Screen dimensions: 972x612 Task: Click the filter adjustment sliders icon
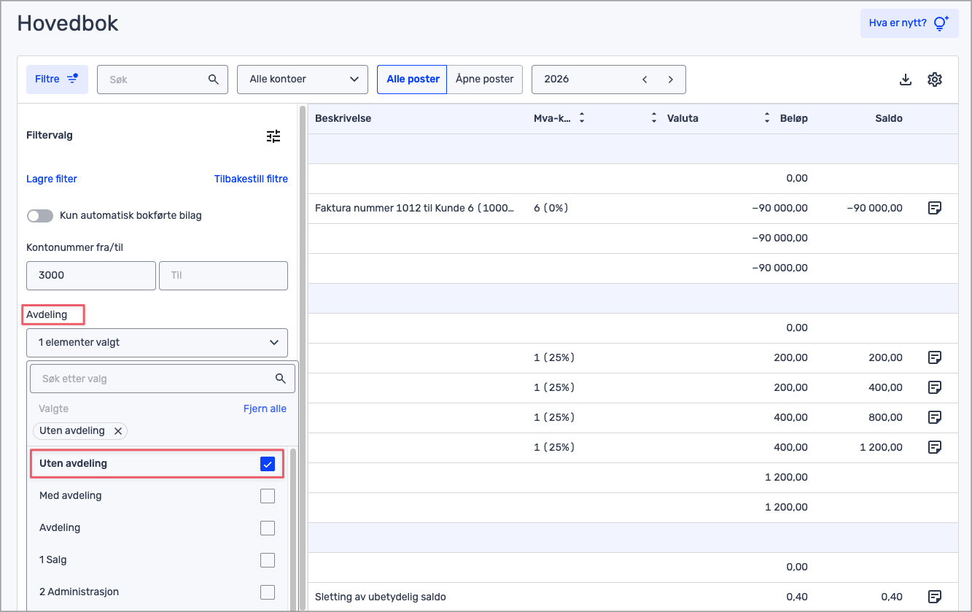click(x=273, y=136)
